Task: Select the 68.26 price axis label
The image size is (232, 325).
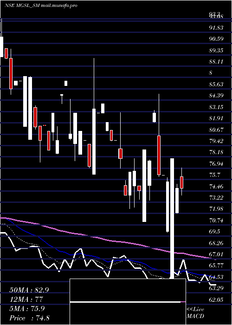Action: pos(216,243)
